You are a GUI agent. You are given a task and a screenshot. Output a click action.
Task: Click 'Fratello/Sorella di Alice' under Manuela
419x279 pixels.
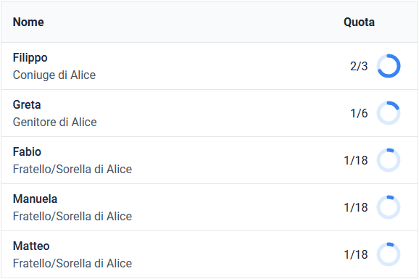pos(72,216)
